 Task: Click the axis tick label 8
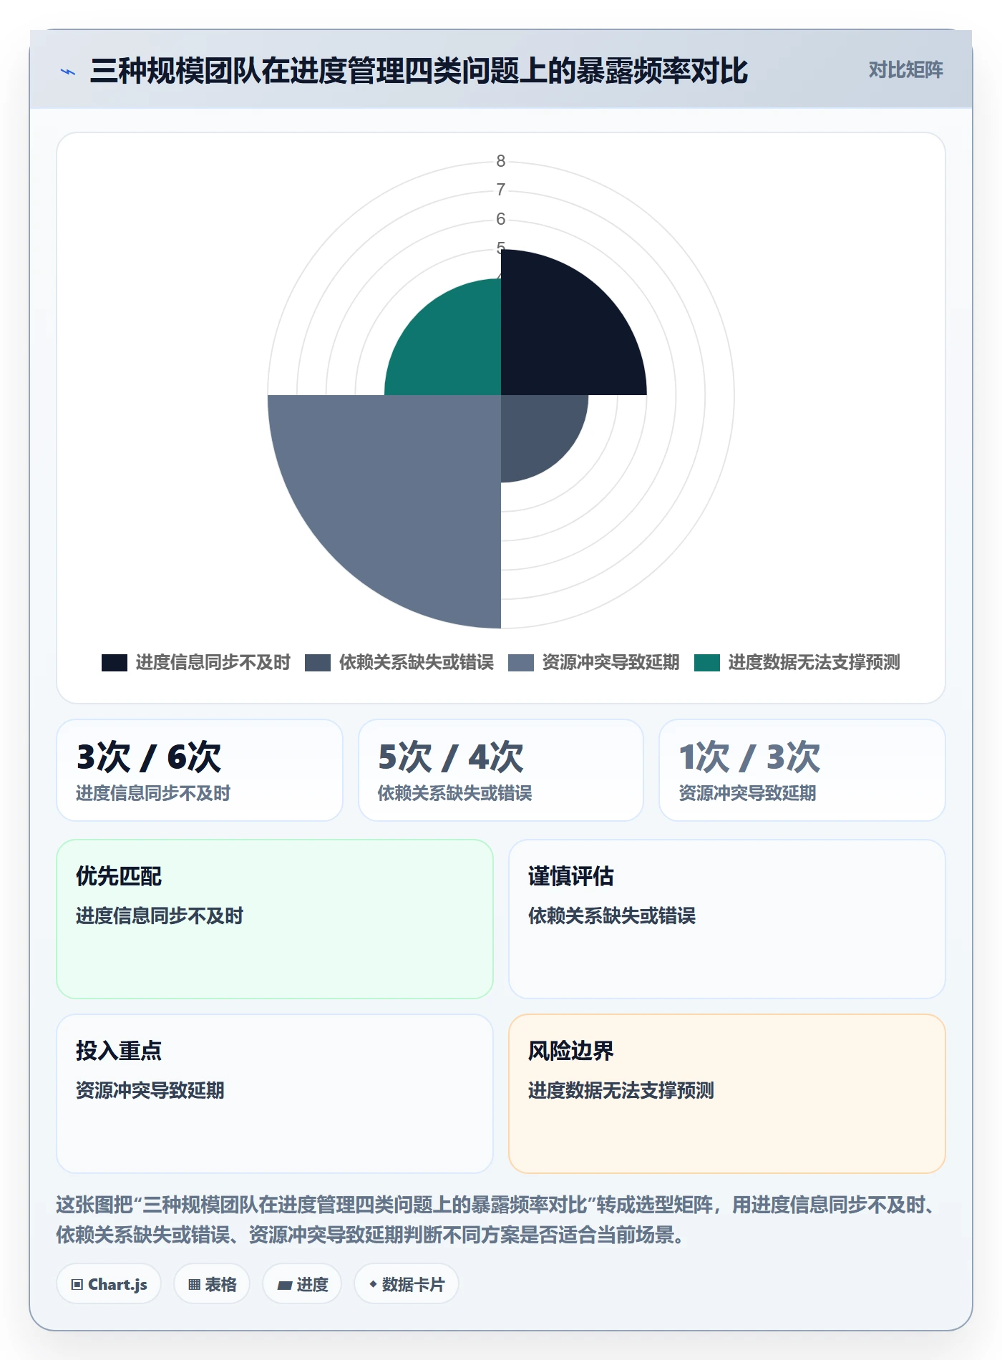(x=501, y=161)
